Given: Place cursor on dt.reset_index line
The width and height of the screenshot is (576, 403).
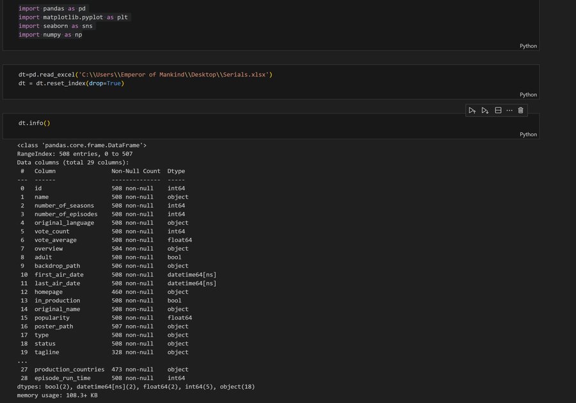Looking at the screenshot, I should coord(70,83).
